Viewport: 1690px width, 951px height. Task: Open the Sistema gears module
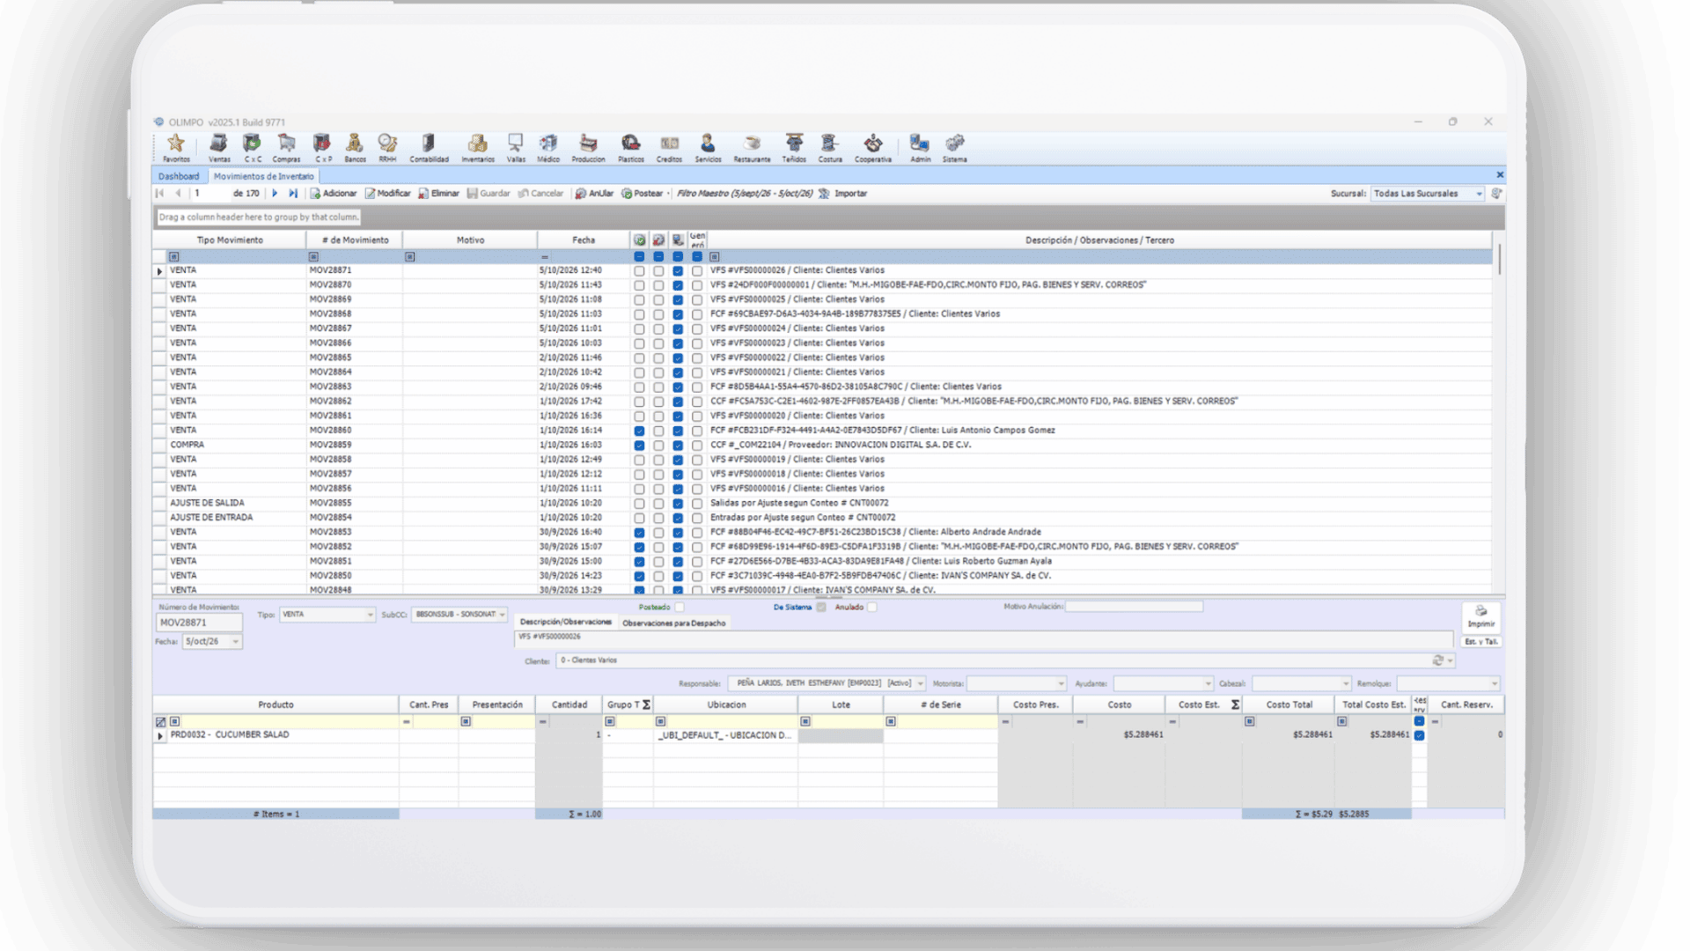pos(954,147)
